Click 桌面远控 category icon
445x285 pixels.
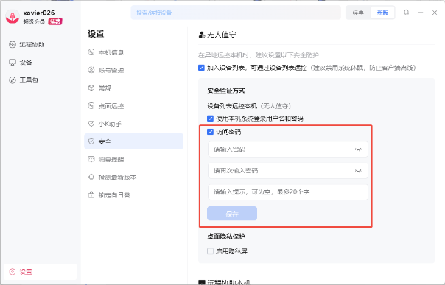91,105
